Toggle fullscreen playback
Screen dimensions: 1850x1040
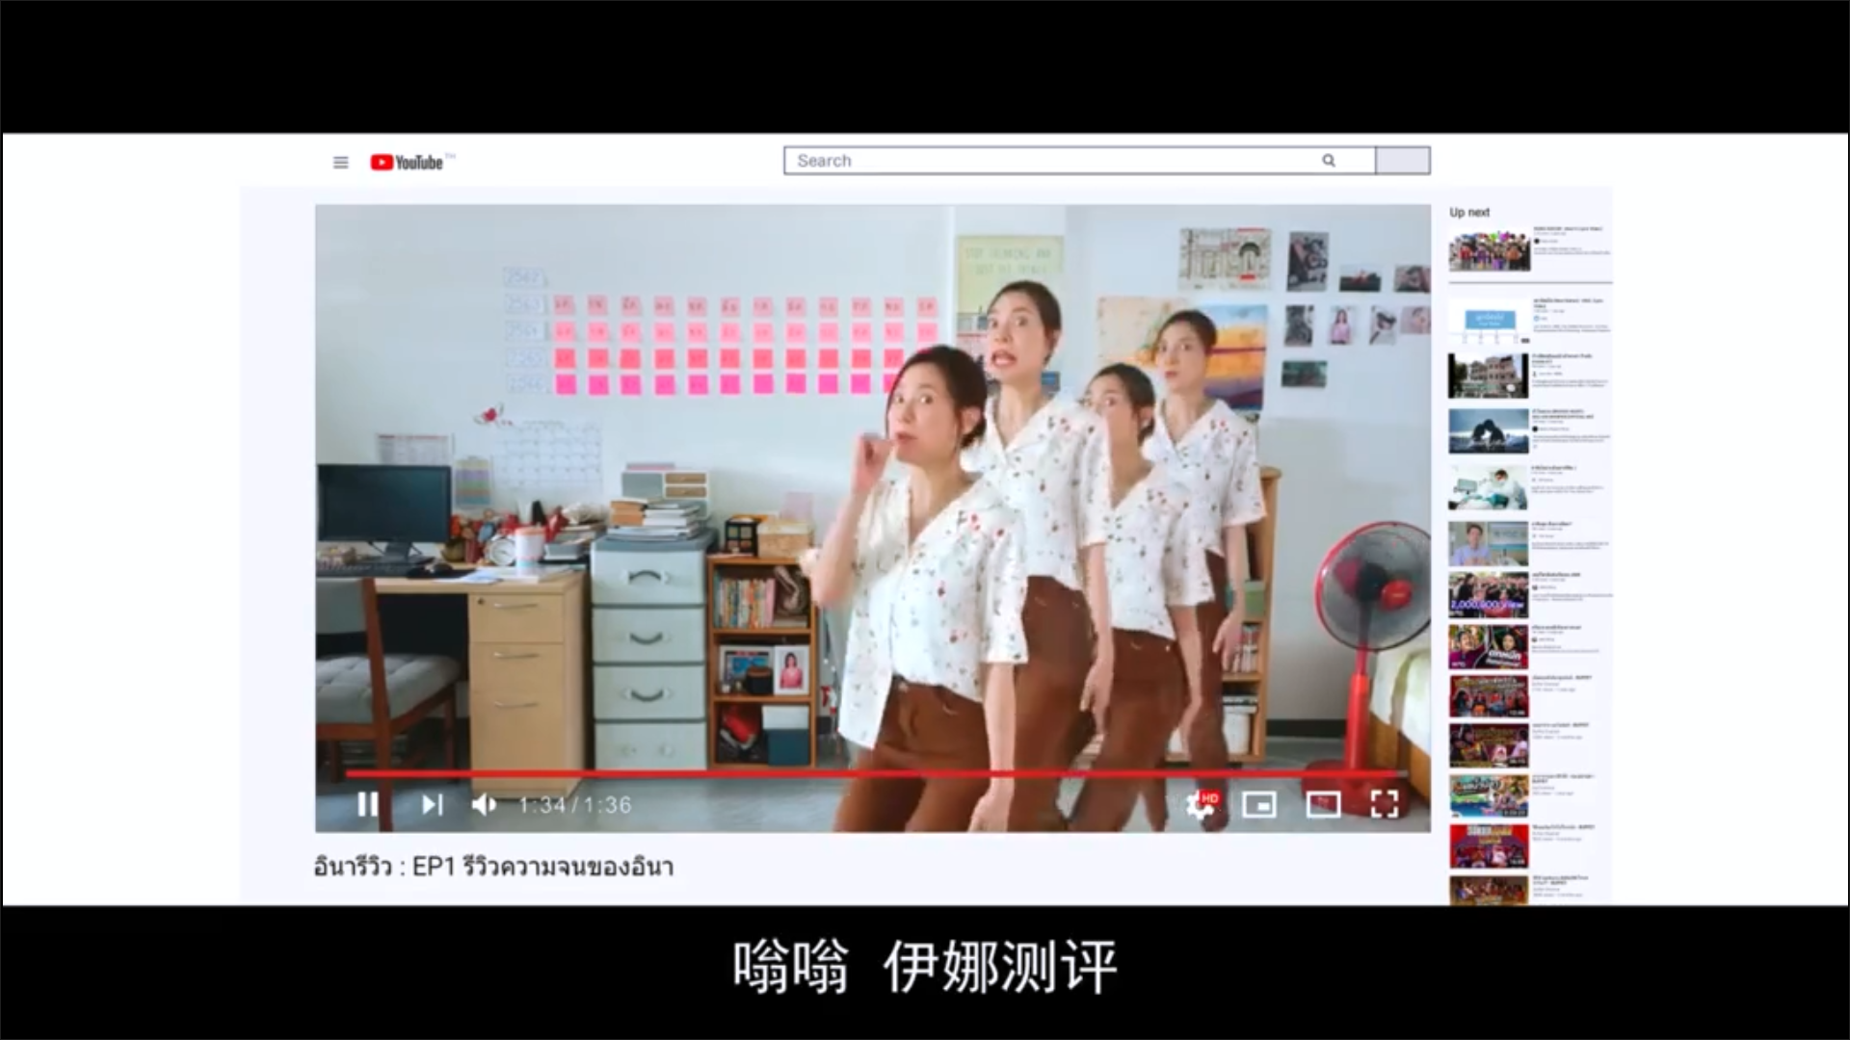1386,804
